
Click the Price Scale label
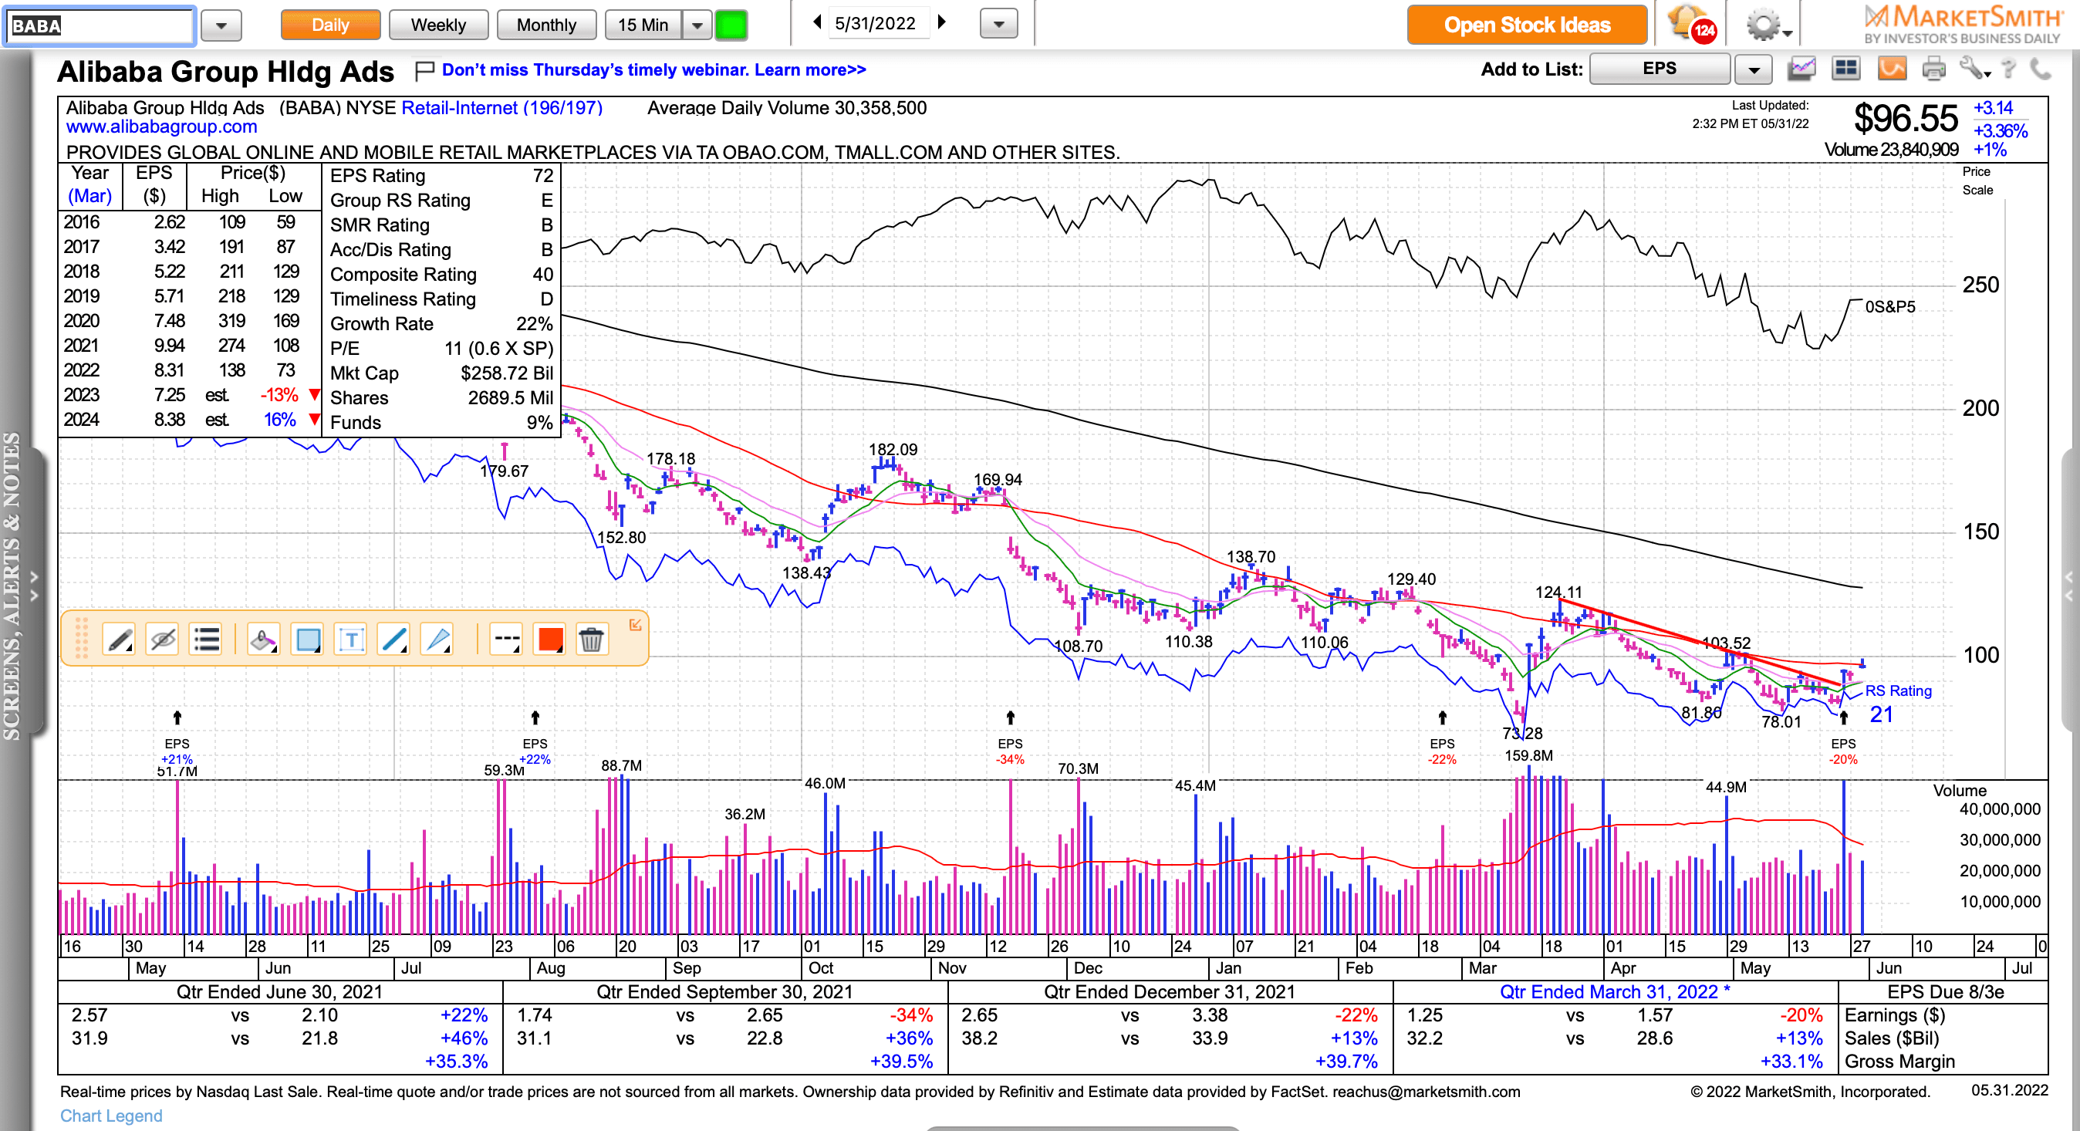pyautogui.click(x=1977, y=181)
